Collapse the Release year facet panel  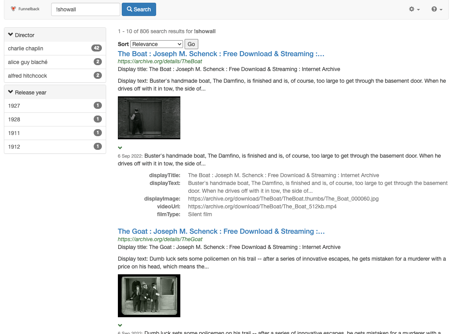pos(27,92)
